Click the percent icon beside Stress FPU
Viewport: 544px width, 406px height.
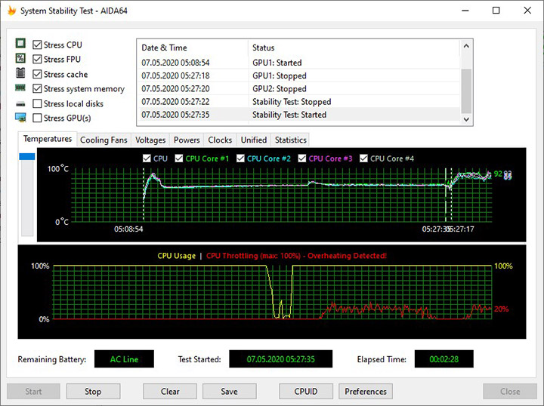click(20, 58)
